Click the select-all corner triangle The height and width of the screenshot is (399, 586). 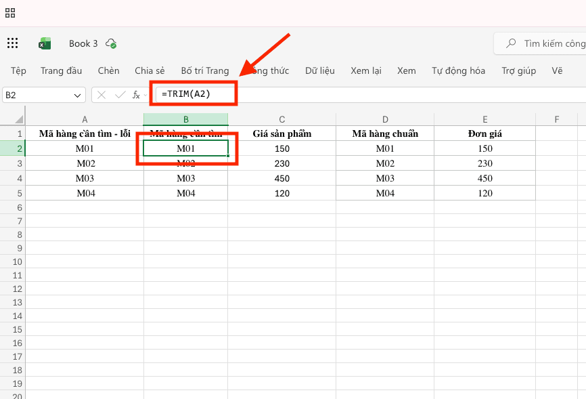19,119
